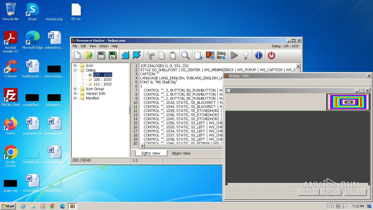
Task: Click the Open file folder icon
Action: pyautogui.click(x=88, y=55)
